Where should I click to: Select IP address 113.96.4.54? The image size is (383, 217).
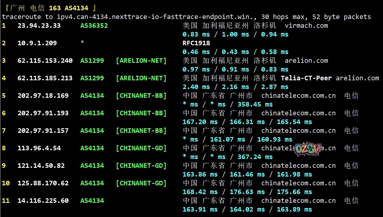pyautogui.click(x=39, y=148)
